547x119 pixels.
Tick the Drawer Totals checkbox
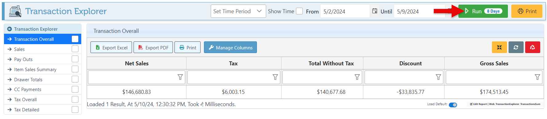coord(75,79)
